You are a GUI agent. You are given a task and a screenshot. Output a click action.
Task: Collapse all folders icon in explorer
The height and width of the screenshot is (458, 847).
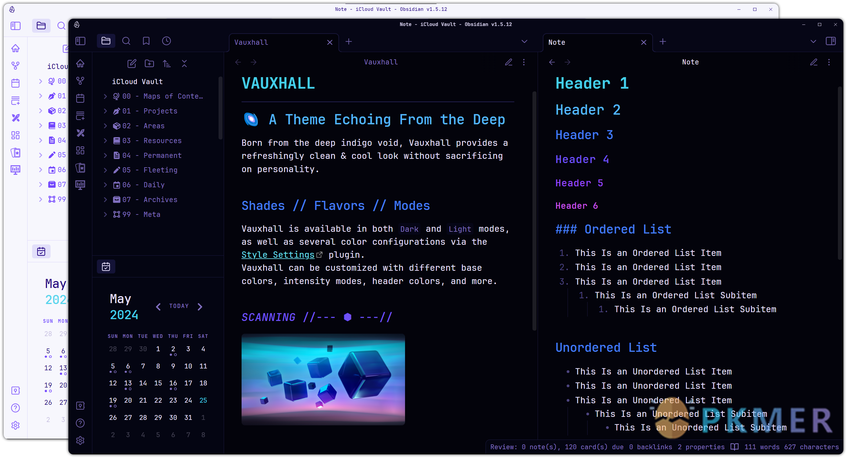184,64
